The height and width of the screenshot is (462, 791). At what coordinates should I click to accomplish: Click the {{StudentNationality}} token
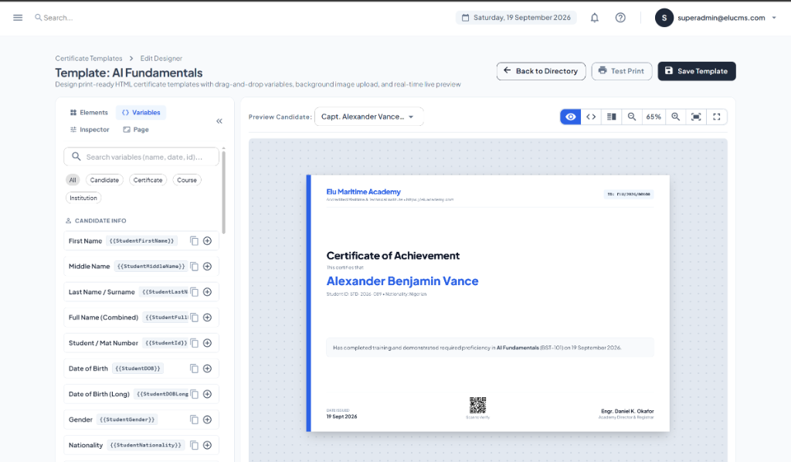[146, 445]
